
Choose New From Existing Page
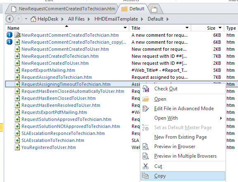[x=183, y=137]
